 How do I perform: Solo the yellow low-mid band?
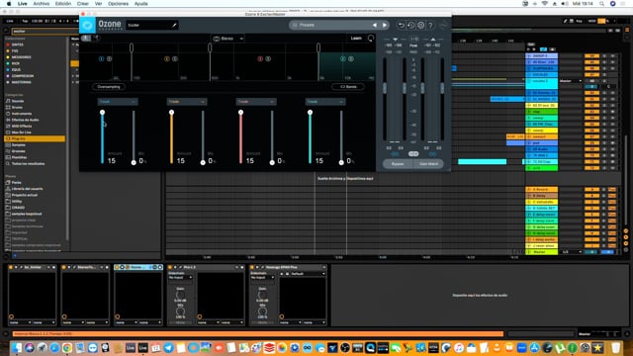point(175,59)
